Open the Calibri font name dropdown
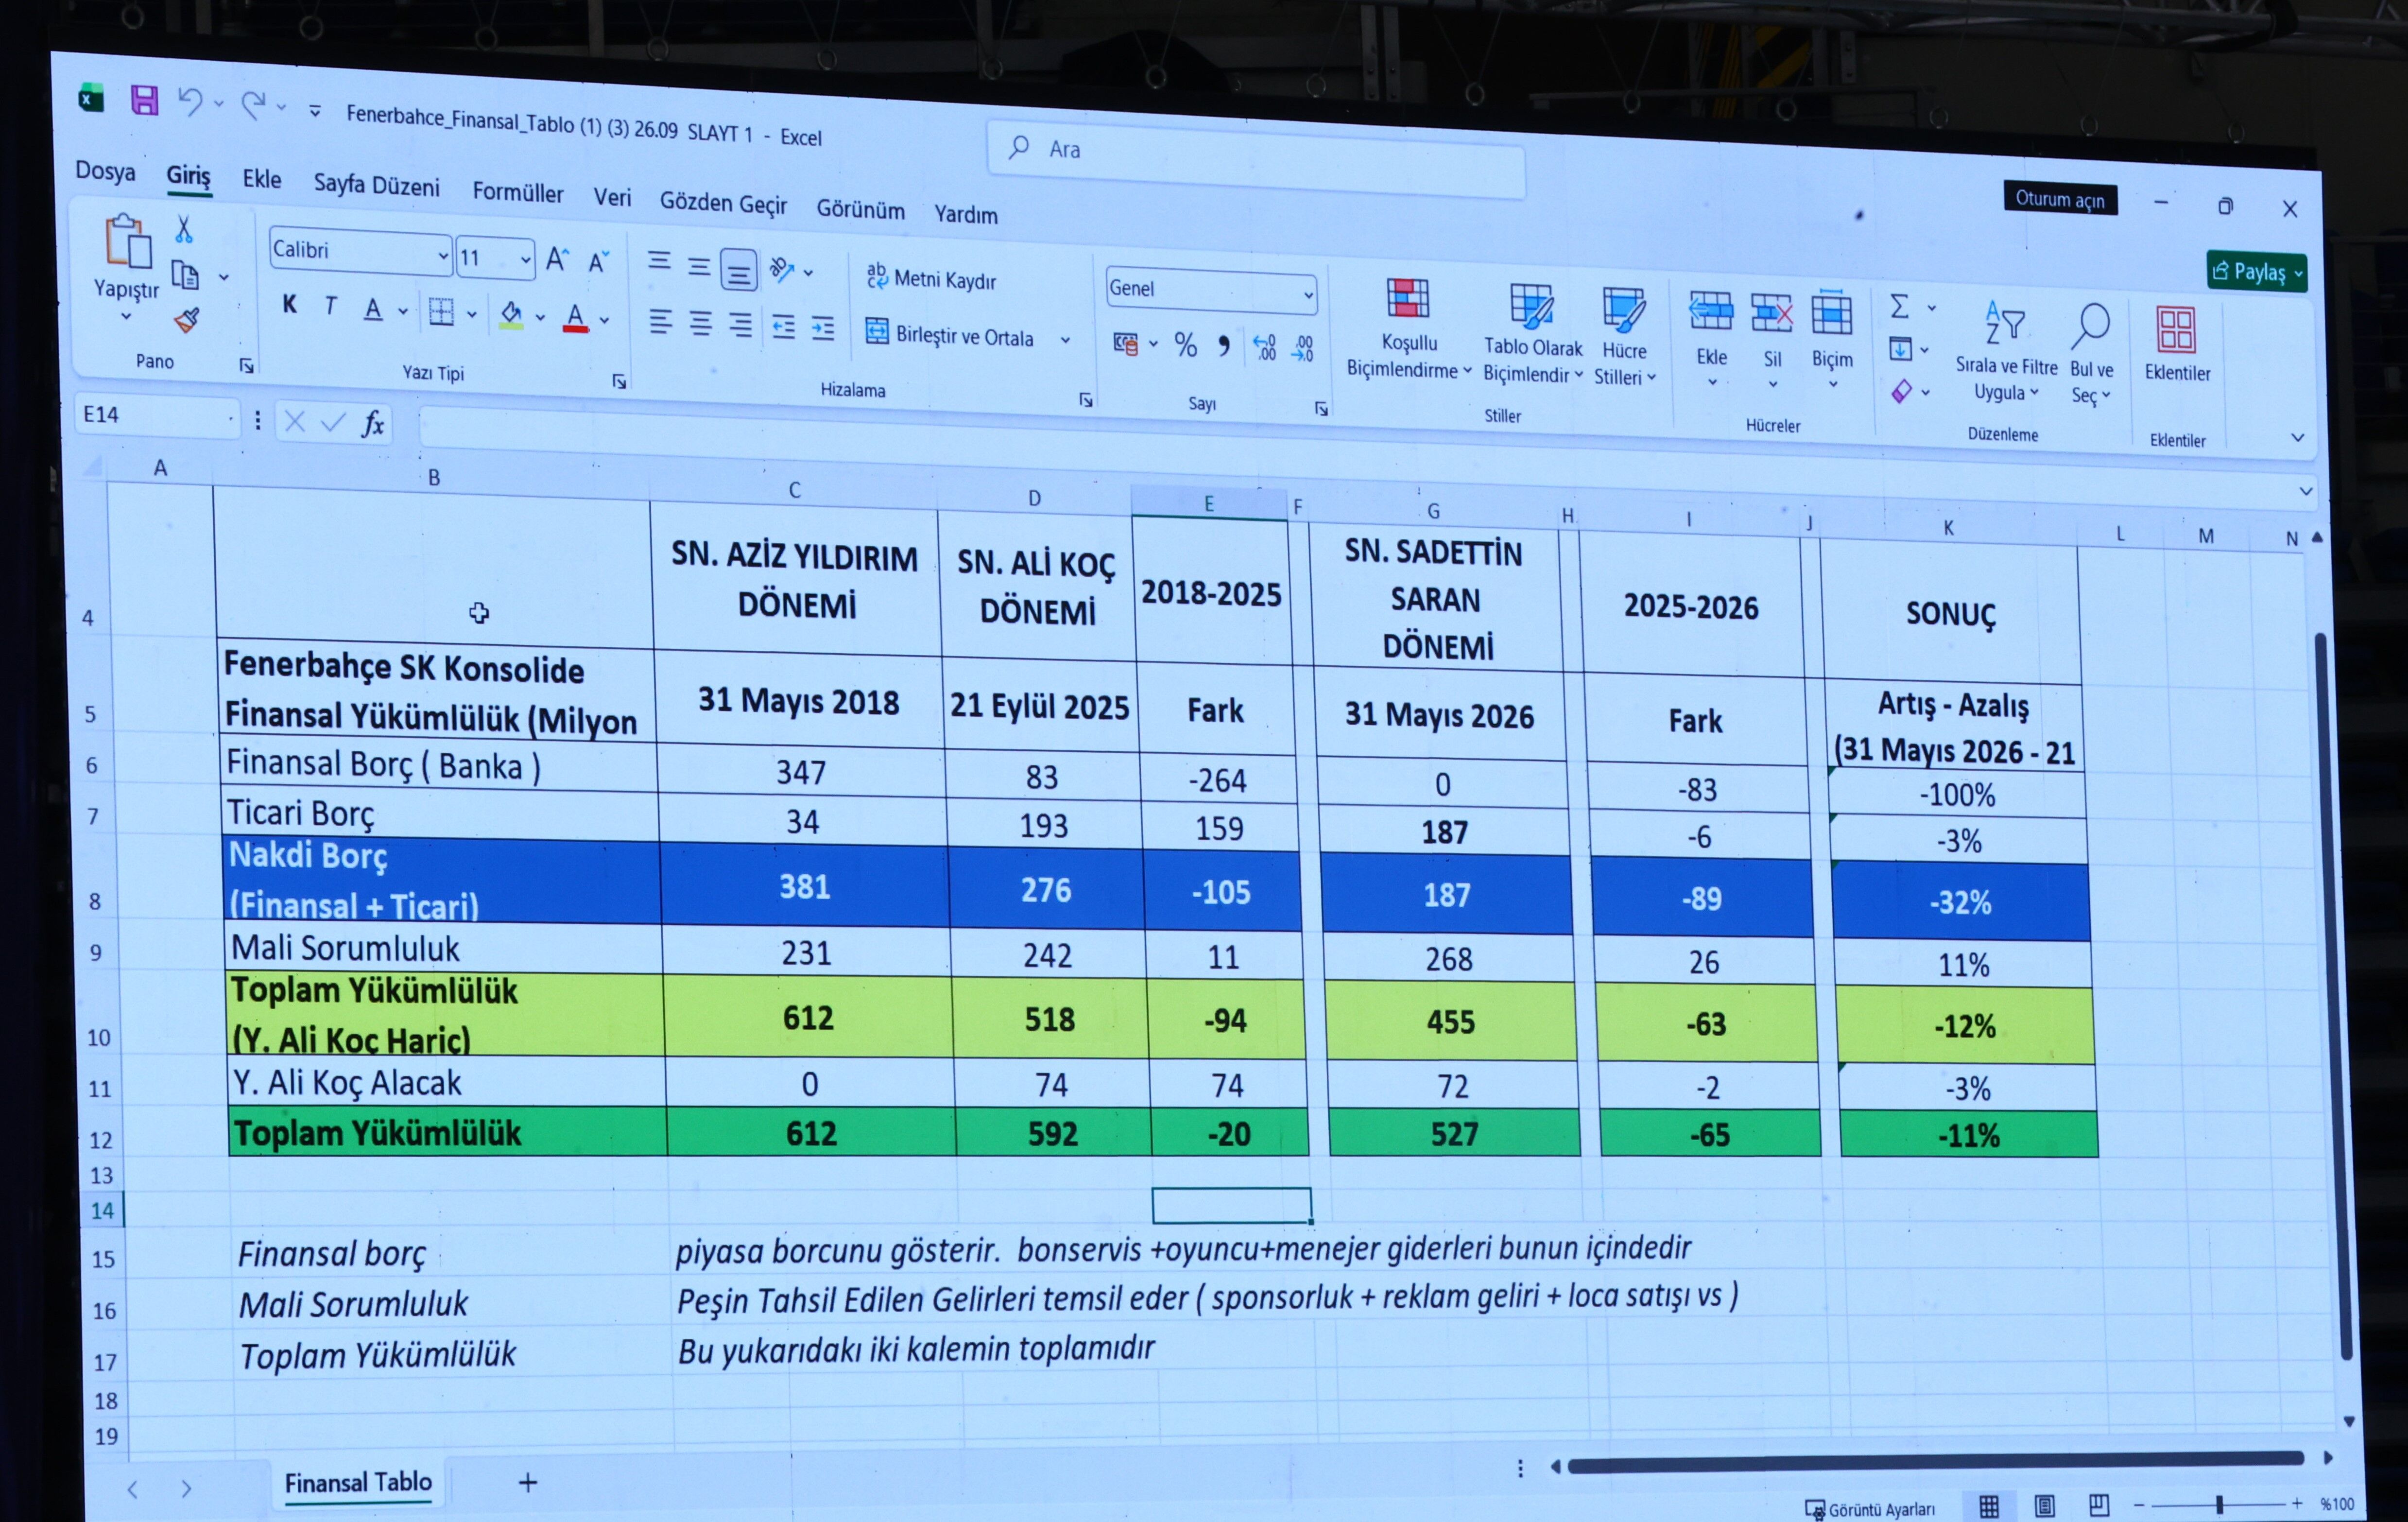Viewport: 2408px width, 1522px height. (x=442, y=256)
